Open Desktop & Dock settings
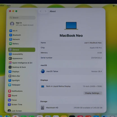Screen dimensions: 117x117 (x=17, y=67)
